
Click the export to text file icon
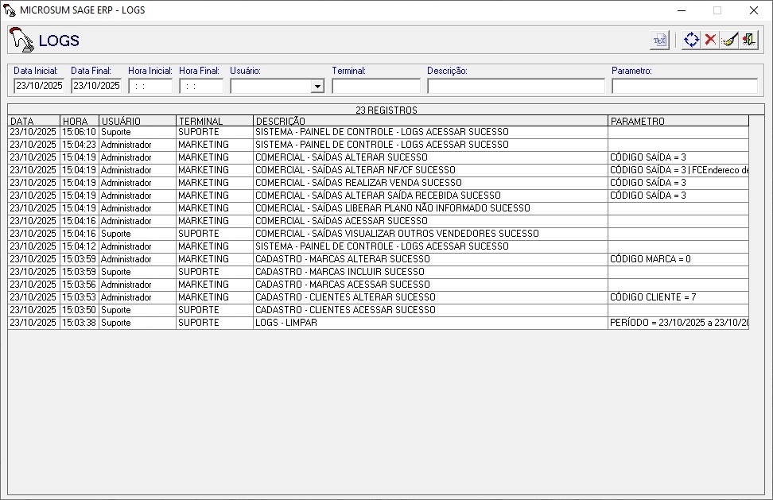[659, 41]
